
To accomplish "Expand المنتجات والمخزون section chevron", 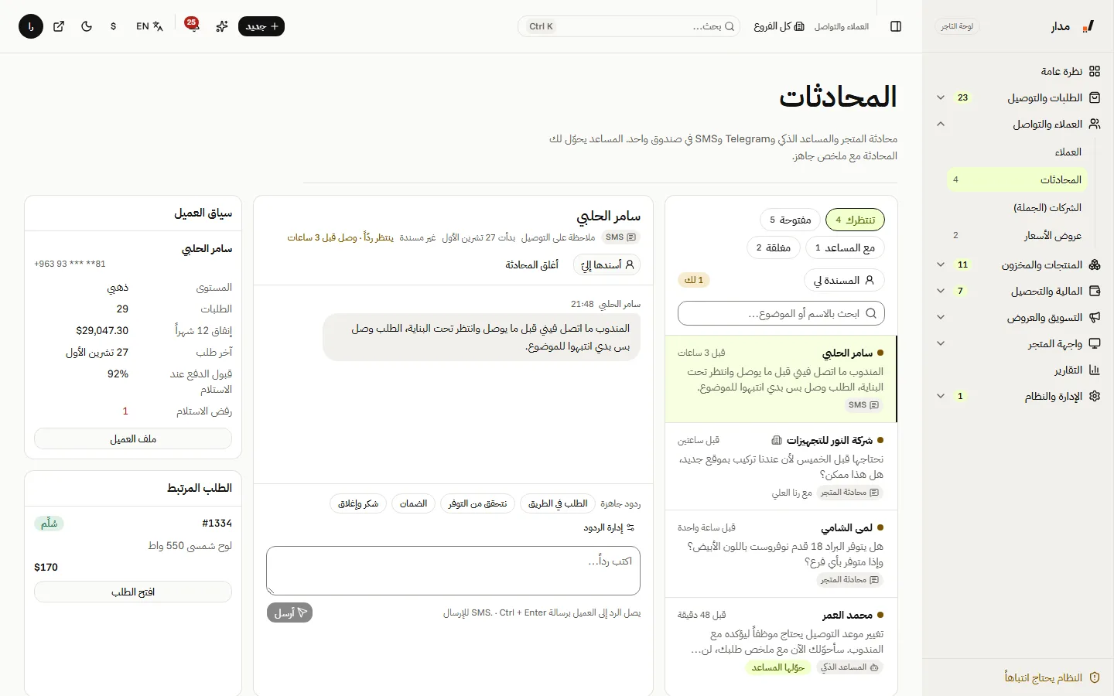I will click(941, 264).
